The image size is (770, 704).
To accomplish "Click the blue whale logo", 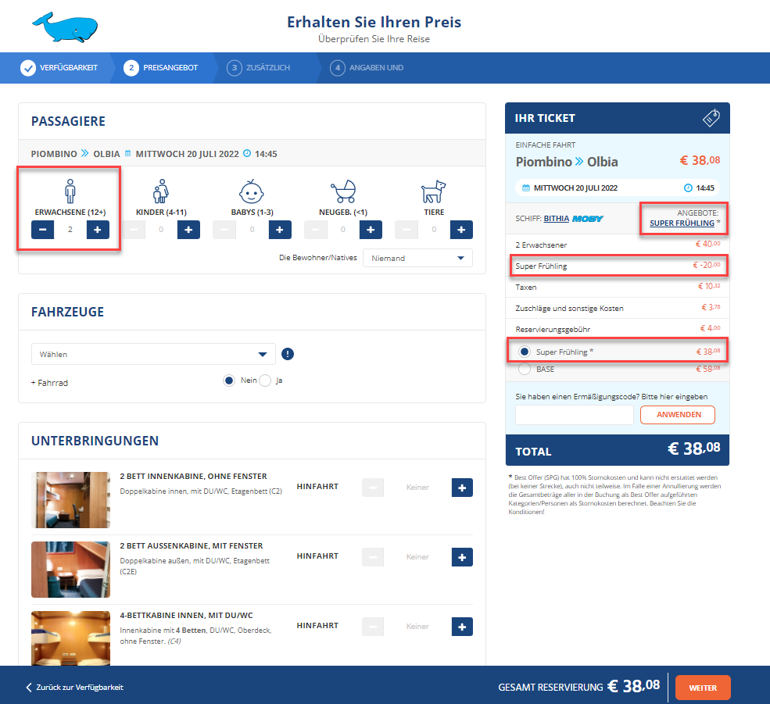I will [65, 27].
